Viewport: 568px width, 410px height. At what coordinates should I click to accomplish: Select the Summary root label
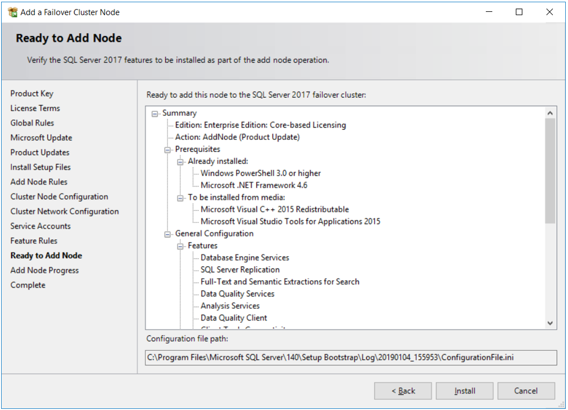(179, 113)
